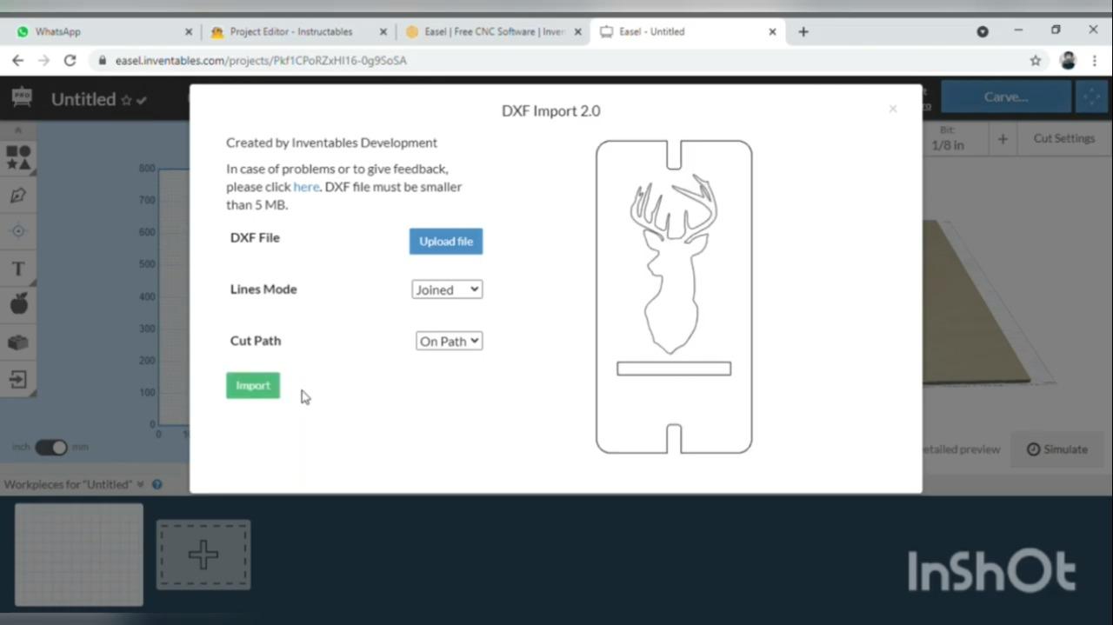Click the Text tool icon

[x=18, y=269]
